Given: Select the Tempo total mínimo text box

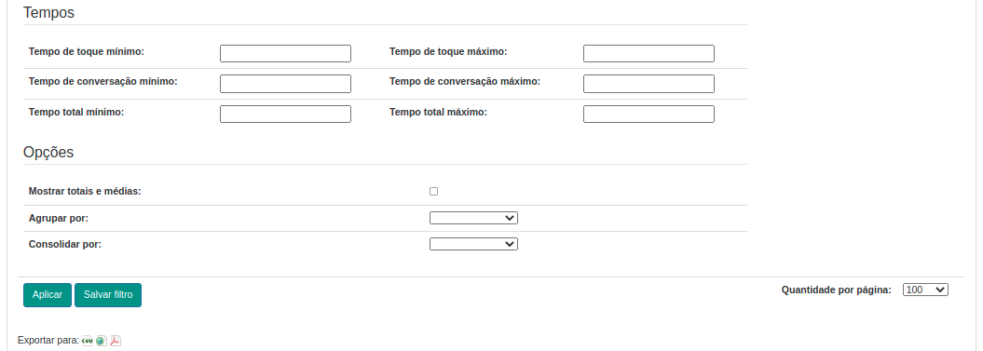Looking at the screenshot, I should click(x=285, y=115).
